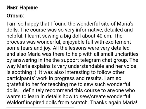This screenshot has height=109, width=146.
Task: Click the word 'scratch' in the last line
Action: 79,103
